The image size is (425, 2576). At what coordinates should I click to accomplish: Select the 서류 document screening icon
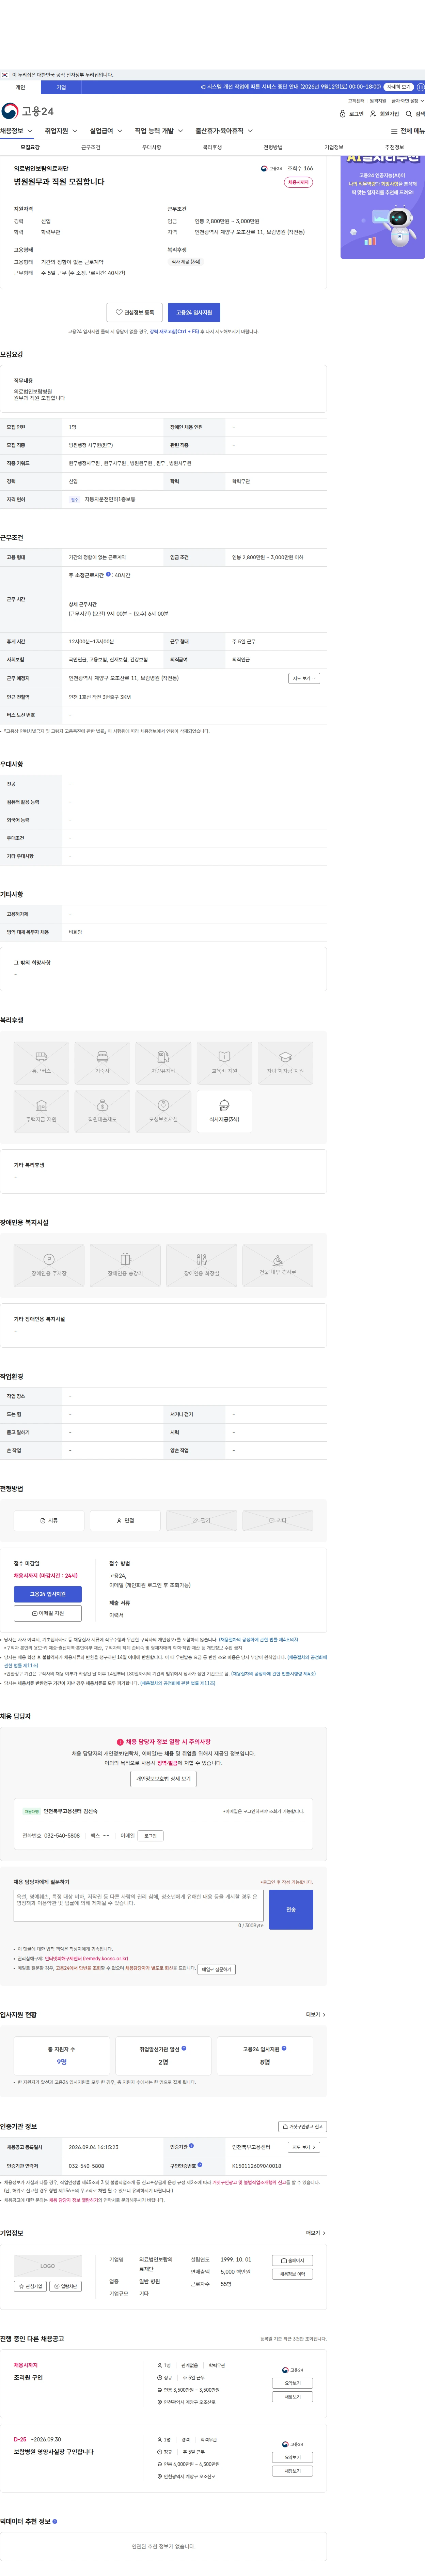coord(49,1520)
